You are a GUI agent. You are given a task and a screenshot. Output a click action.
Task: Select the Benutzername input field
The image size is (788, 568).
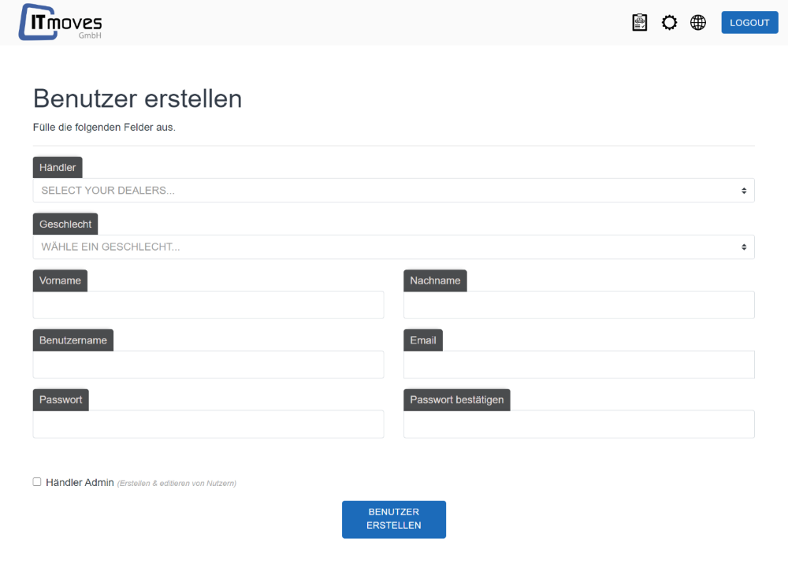coord(208,365)
